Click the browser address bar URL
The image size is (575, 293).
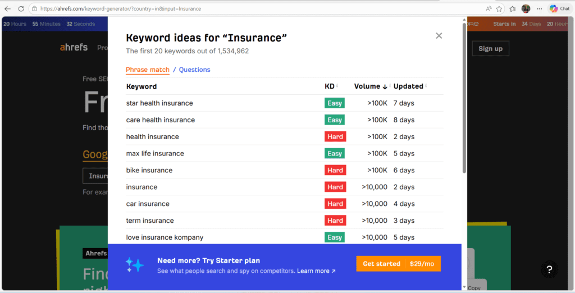tap(121, 8)
